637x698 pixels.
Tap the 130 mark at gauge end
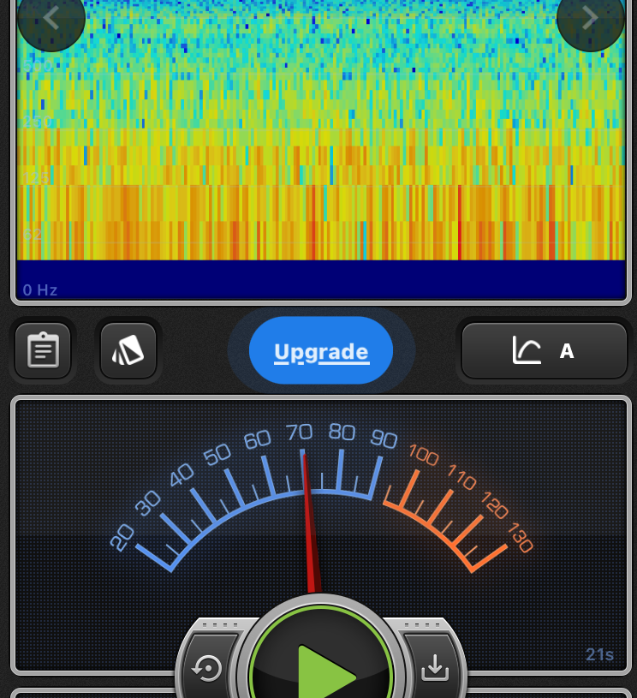[519, 538]
